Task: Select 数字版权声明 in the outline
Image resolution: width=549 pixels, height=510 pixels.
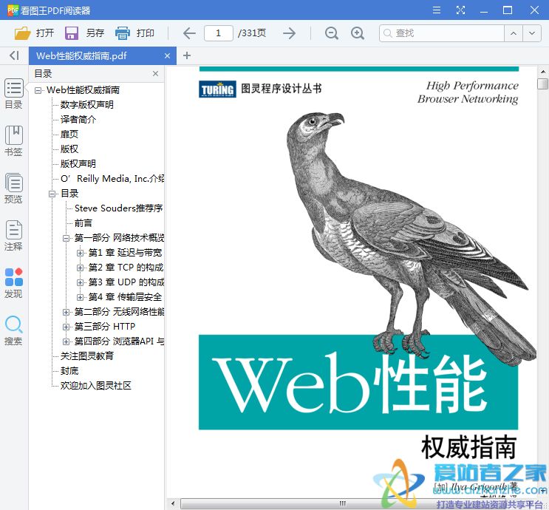Action: click(x=87, y=105)
